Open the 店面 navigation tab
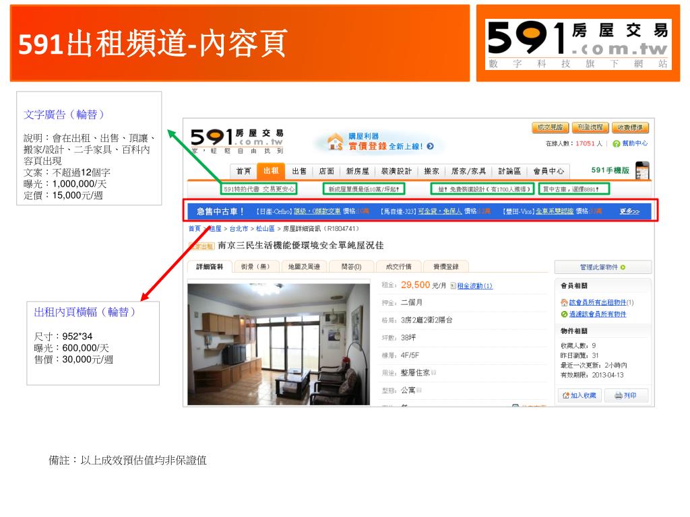Viewport: 690px width, 517px height. 327,171
